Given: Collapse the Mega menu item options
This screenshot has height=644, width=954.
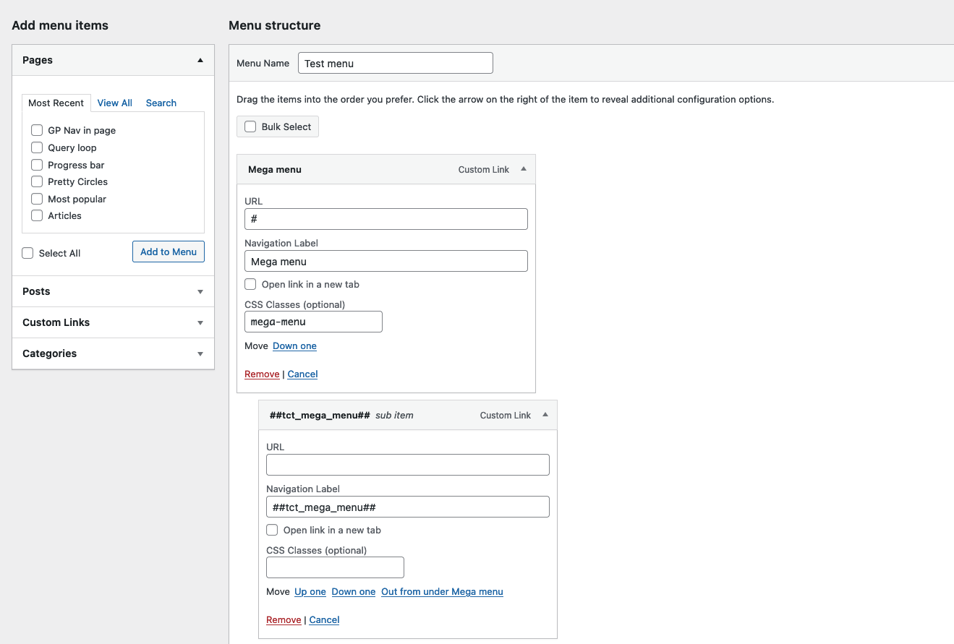Looking at the screenshot, I should (x=523, y=169).
